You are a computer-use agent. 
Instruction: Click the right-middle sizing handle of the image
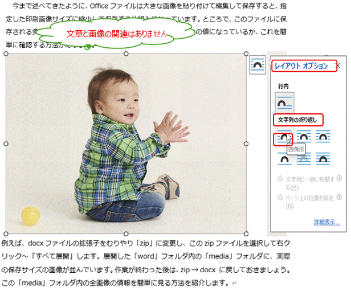coord(246,144)
